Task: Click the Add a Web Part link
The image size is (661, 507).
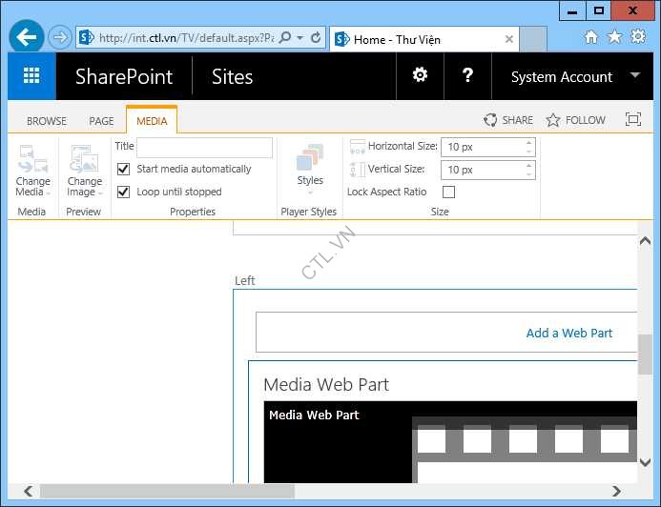Action: 569,333
